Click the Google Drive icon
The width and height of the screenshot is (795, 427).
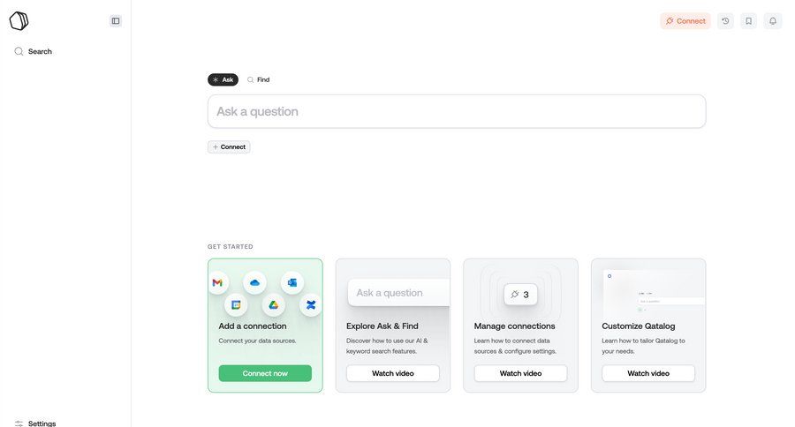(273, 305)
